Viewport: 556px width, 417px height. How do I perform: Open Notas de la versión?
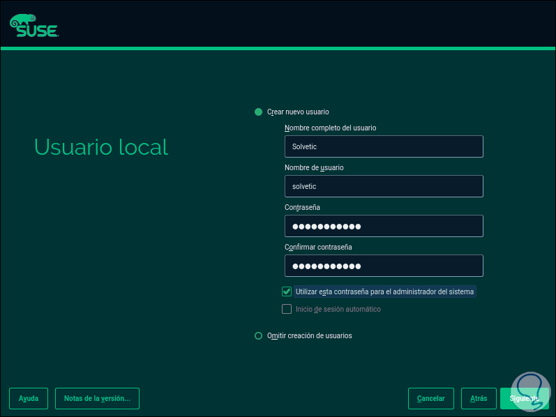(x=97, y=399)
